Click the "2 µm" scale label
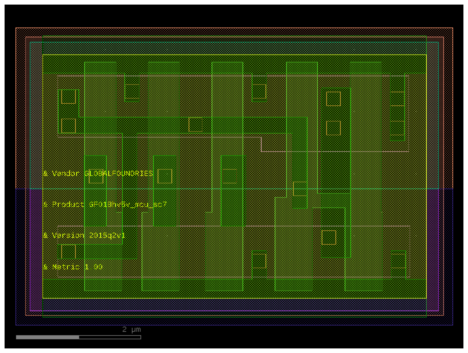The image size is (468, 353). 132,329
